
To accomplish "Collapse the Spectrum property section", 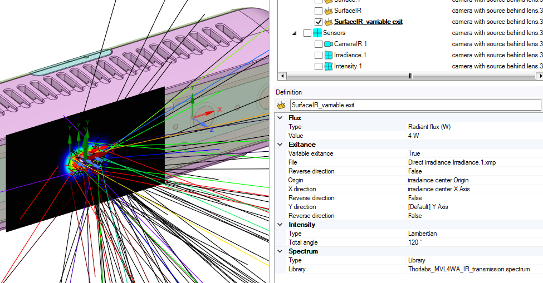I will tap(280, 251).
